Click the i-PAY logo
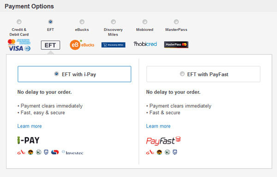This screenshot has height=177, width=277. click(x=28, y=140)
